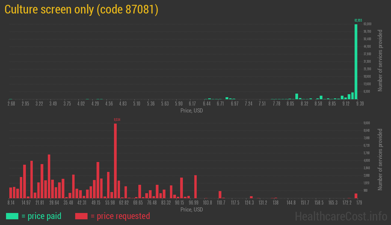Select the 2.68 tick on upper price axis
The image size is (391, 225).
point(11,104)
